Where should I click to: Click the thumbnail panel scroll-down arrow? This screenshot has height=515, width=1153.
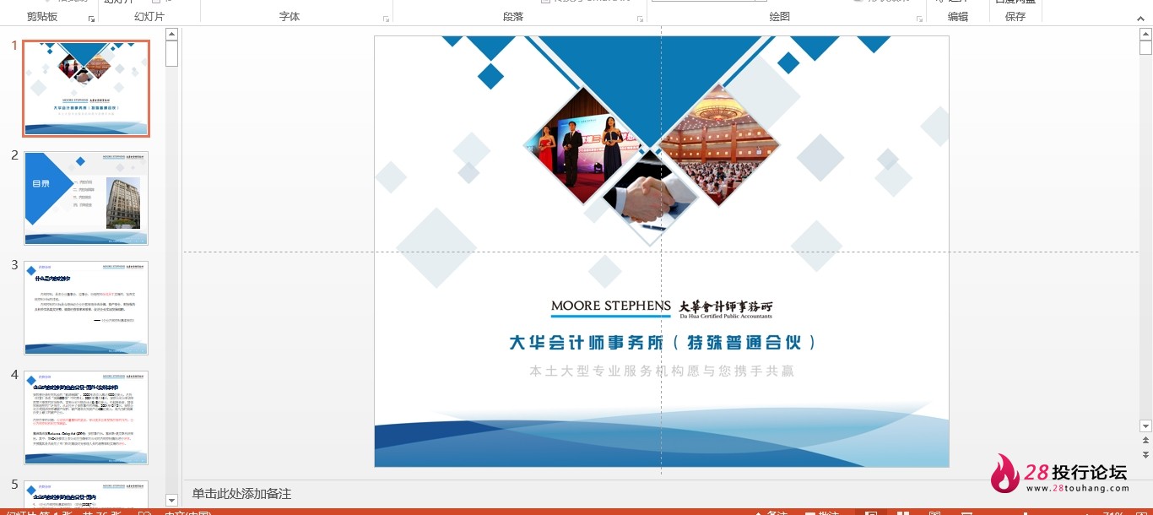172,501
